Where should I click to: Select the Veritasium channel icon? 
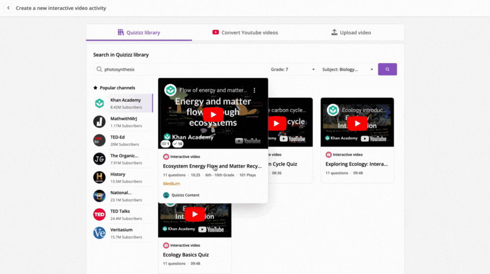click(x=100, y=233)
